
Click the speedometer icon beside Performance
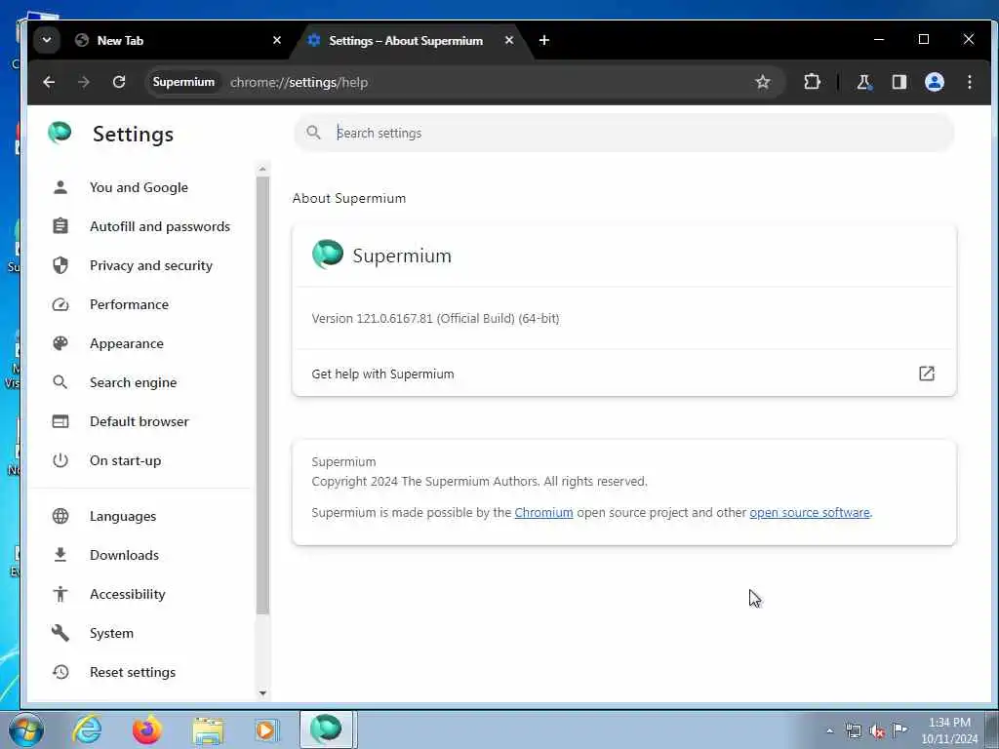(60, 304)
